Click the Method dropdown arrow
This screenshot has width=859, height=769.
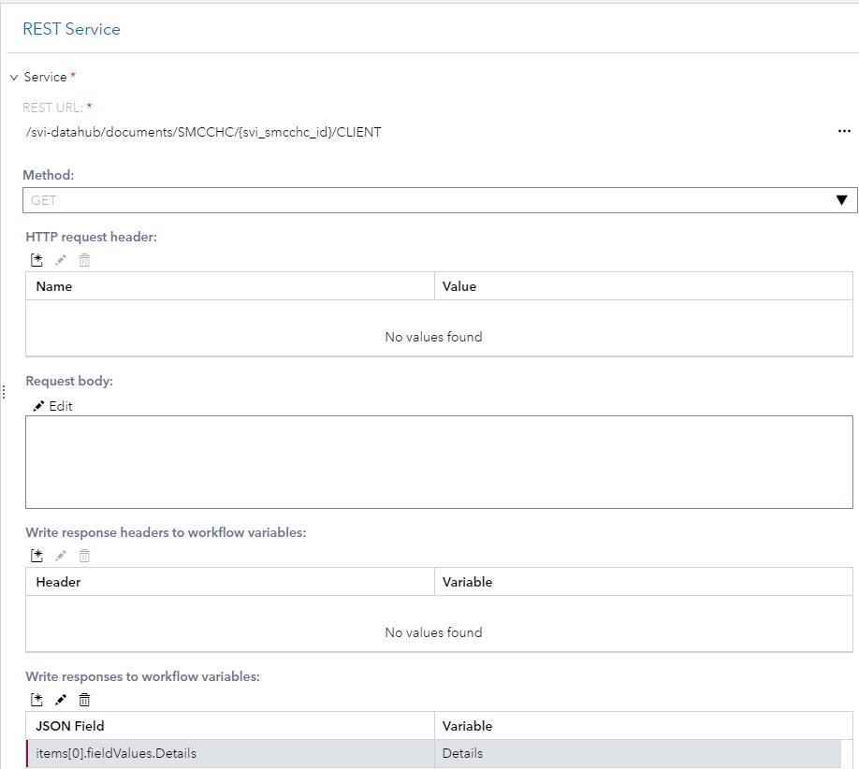(841, 200)
